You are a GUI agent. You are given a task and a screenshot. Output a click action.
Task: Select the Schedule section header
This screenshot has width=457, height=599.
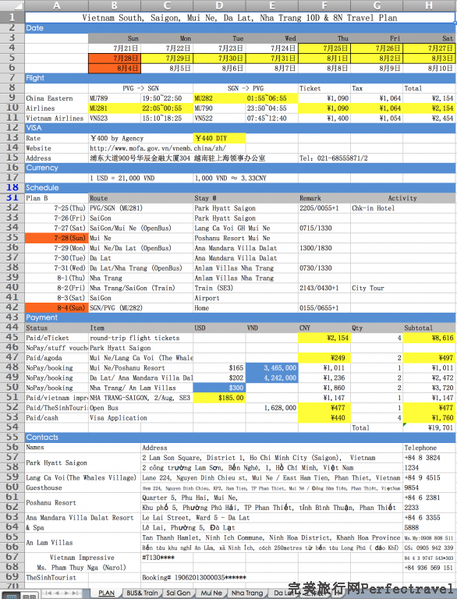[240, 187]
